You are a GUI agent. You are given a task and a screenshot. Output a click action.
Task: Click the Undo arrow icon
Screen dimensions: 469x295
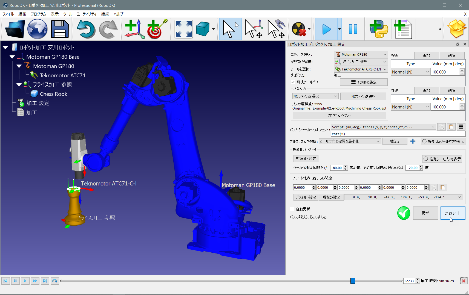86,29
